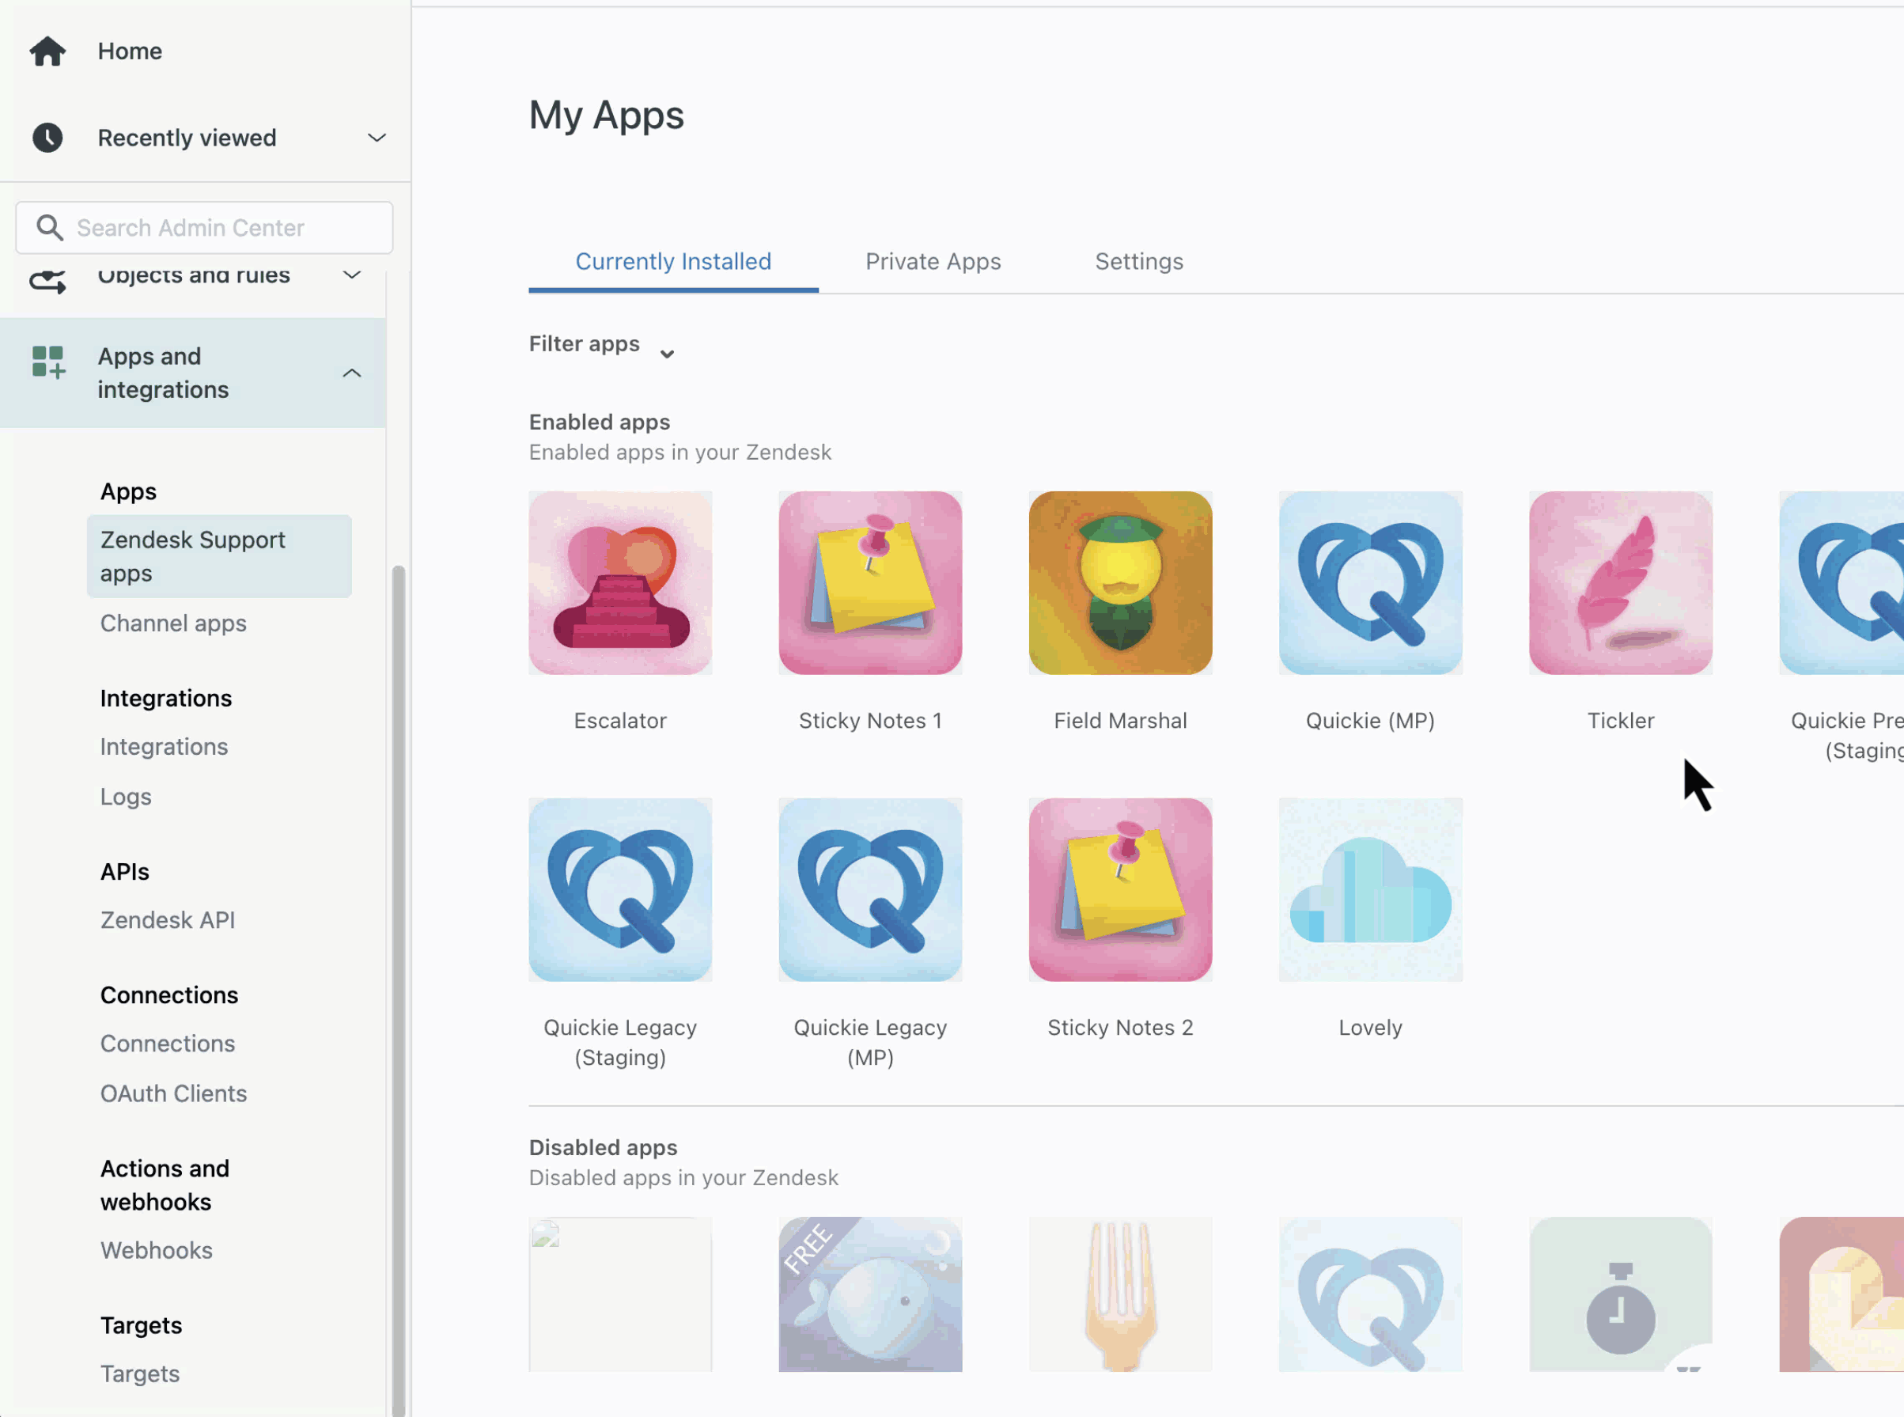Click the Tickler app name label

(1620, 721)
